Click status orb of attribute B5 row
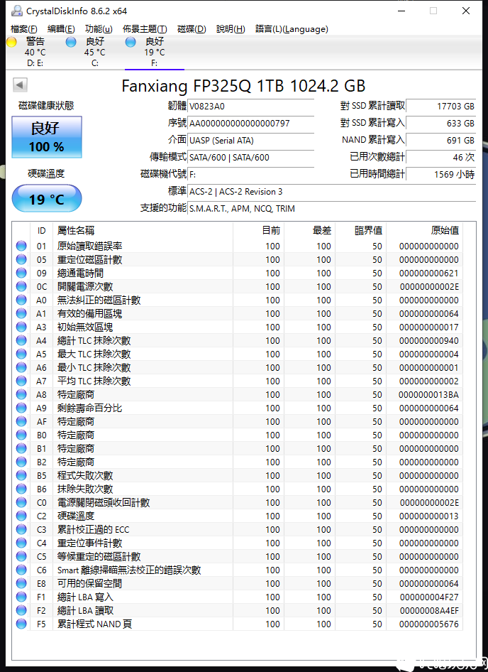Viewport: 488px width, 672px height. pos(21,475)
